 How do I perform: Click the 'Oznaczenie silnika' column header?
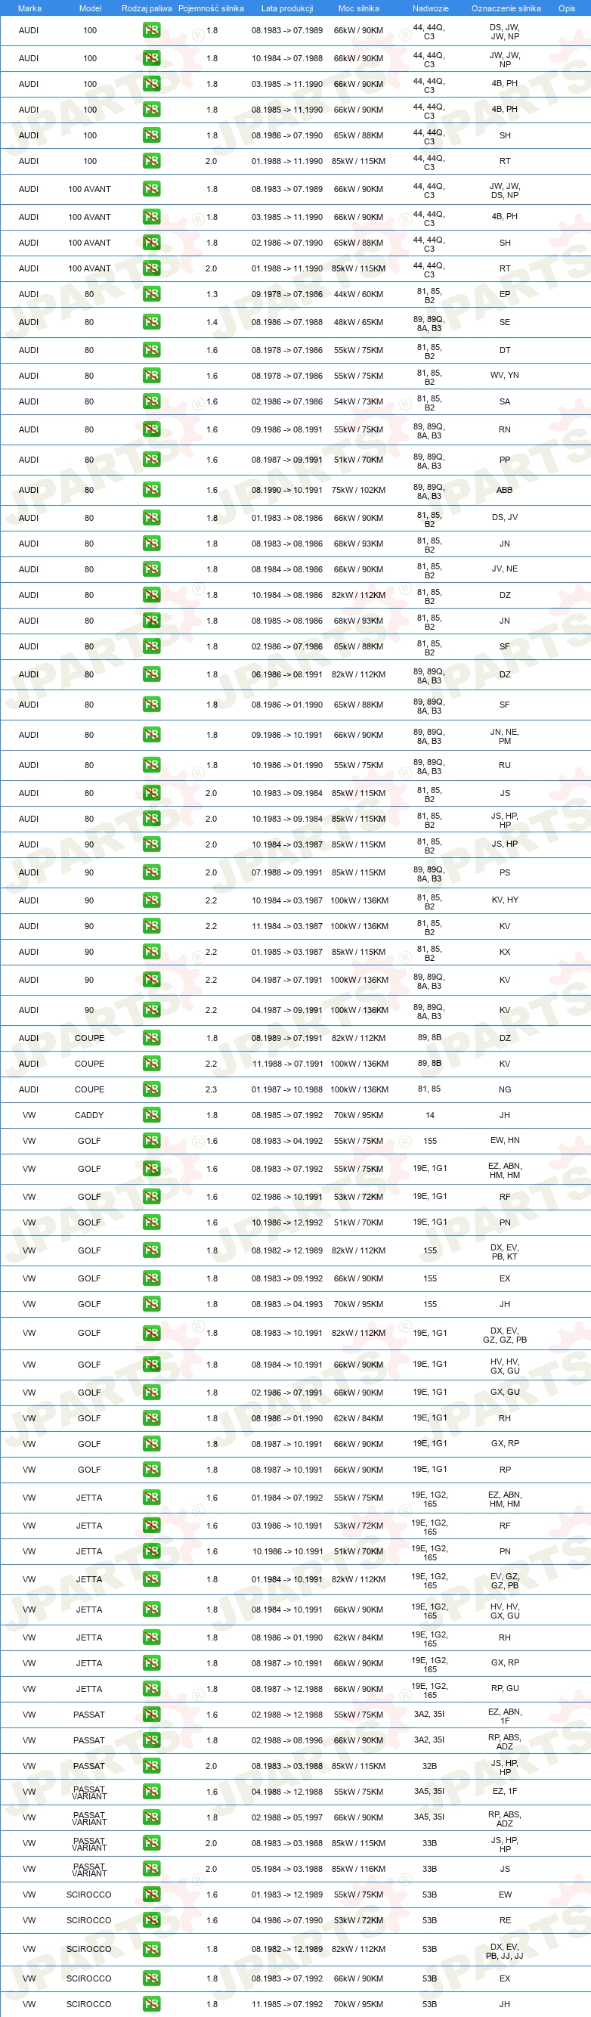click(x=506, y=8)
